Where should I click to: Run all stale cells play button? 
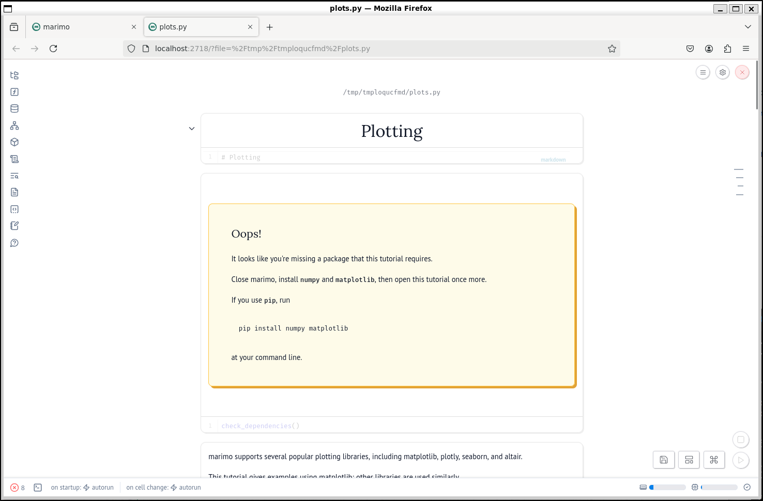(x=741, y=460)
